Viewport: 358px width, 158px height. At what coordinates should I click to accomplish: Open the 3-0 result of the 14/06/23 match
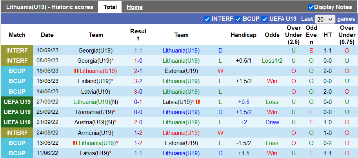coord(138,91)
